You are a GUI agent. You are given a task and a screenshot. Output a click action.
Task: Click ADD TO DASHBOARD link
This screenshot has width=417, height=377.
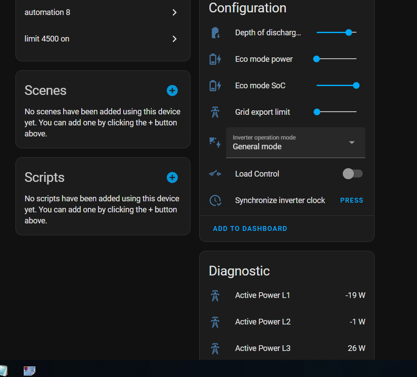[250, 229]
